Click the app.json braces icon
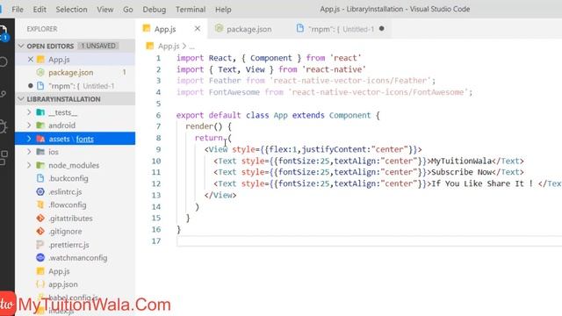562x316 pixels. [40, 284]
